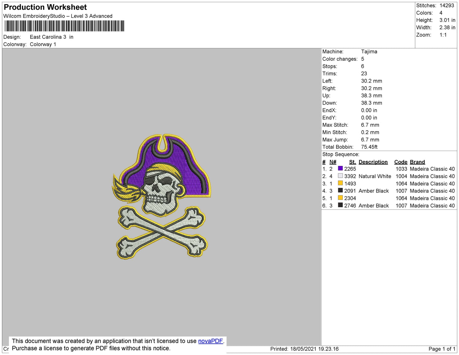
Task: Select yellow swatch for stop 1493
Action: 340,183
